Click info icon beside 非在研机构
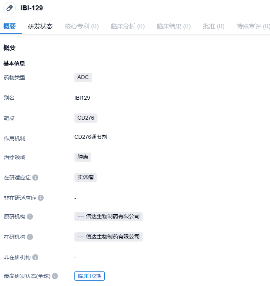The height and width of the screenshot is (286, 270). click(35, 257)
